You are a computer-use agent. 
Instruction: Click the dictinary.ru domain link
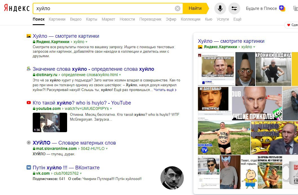tap(47, 75)
